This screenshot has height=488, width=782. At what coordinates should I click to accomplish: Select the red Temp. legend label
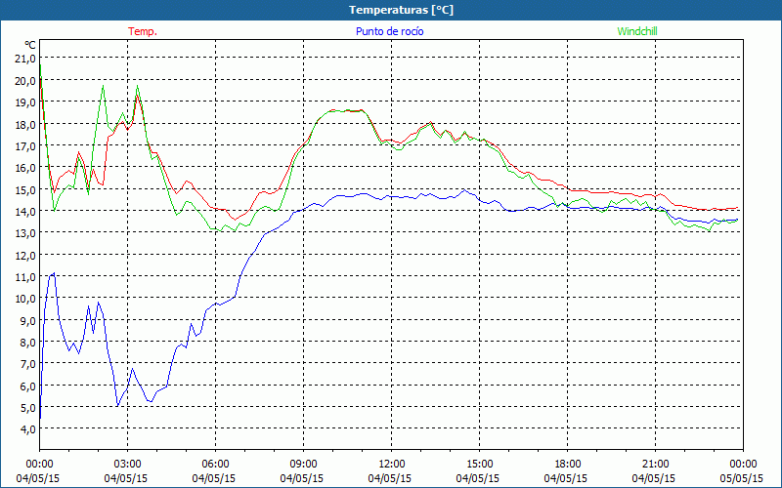(x=143, y=31)
